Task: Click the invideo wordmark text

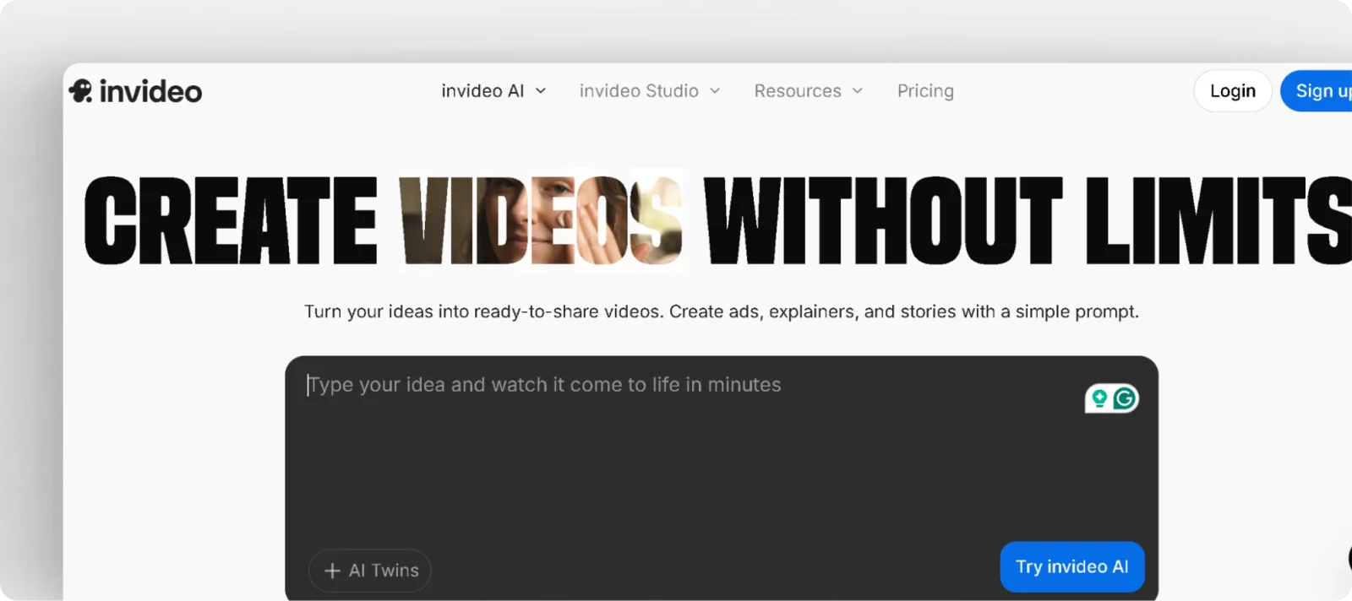Action: 150,91
